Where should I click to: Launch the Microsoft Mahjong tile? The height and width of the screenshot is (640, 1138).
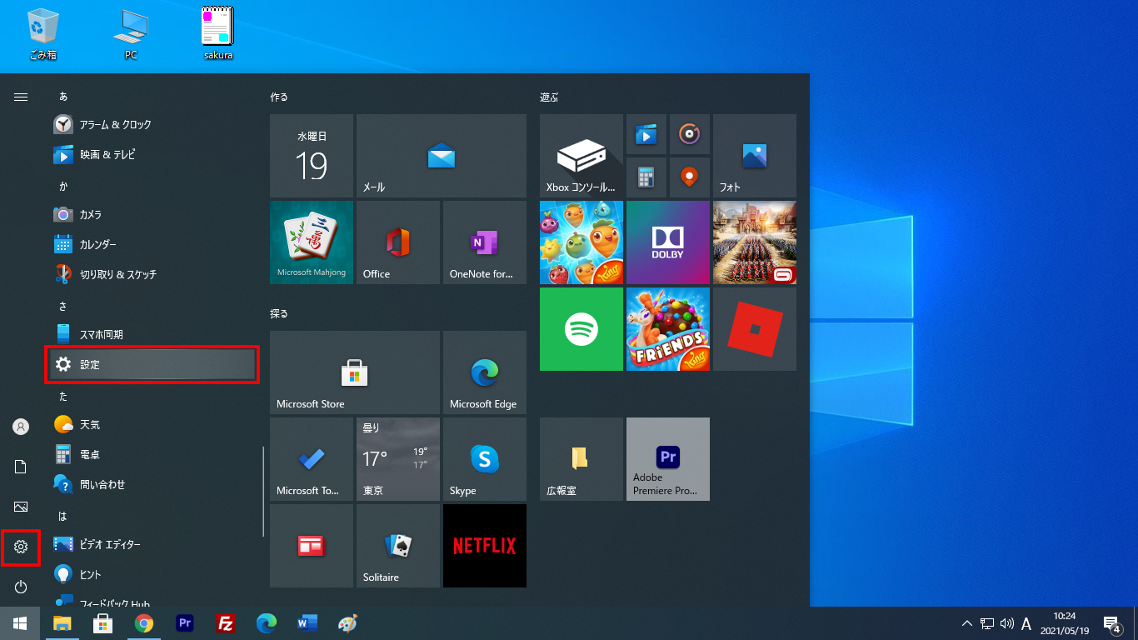(x=312, y=242)
